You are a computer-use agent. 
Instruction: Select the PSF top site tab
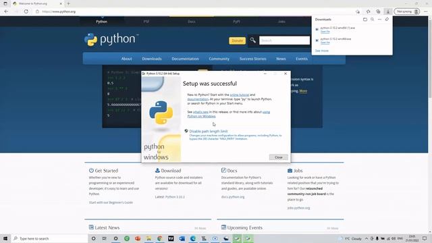[x=146, y=22]
